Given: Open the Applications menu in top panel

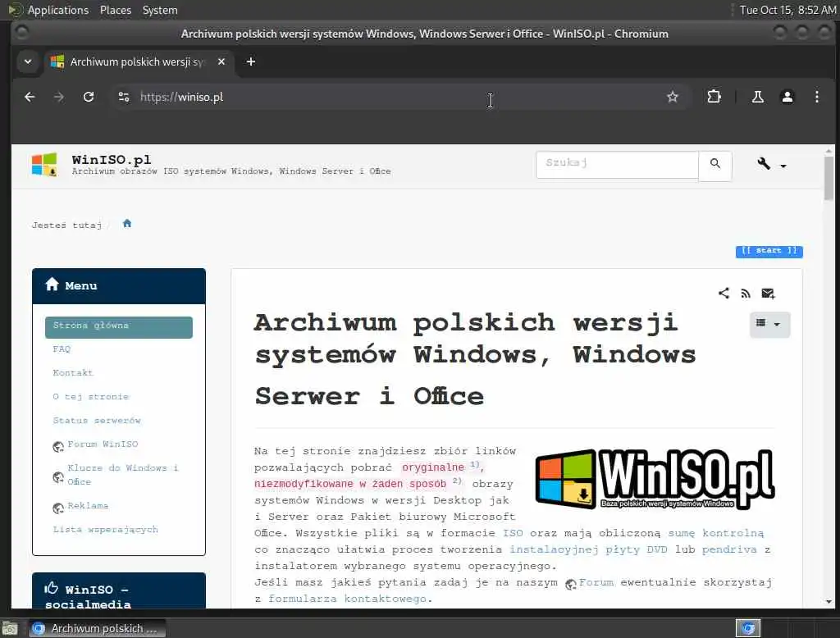Looking at the screenshot, I should [x=58, y=10].
